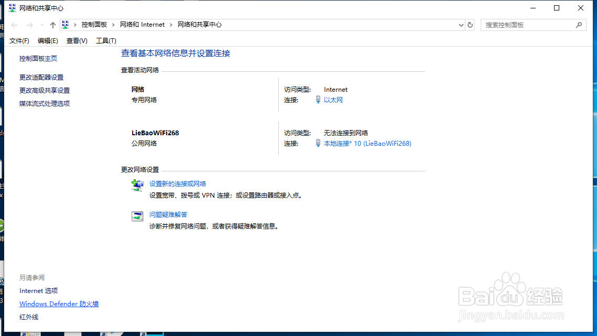Click the network icon at the breadcrumb start
This screenshot has height=336, width=597.
pyautogui.click(x=65, y=24)
